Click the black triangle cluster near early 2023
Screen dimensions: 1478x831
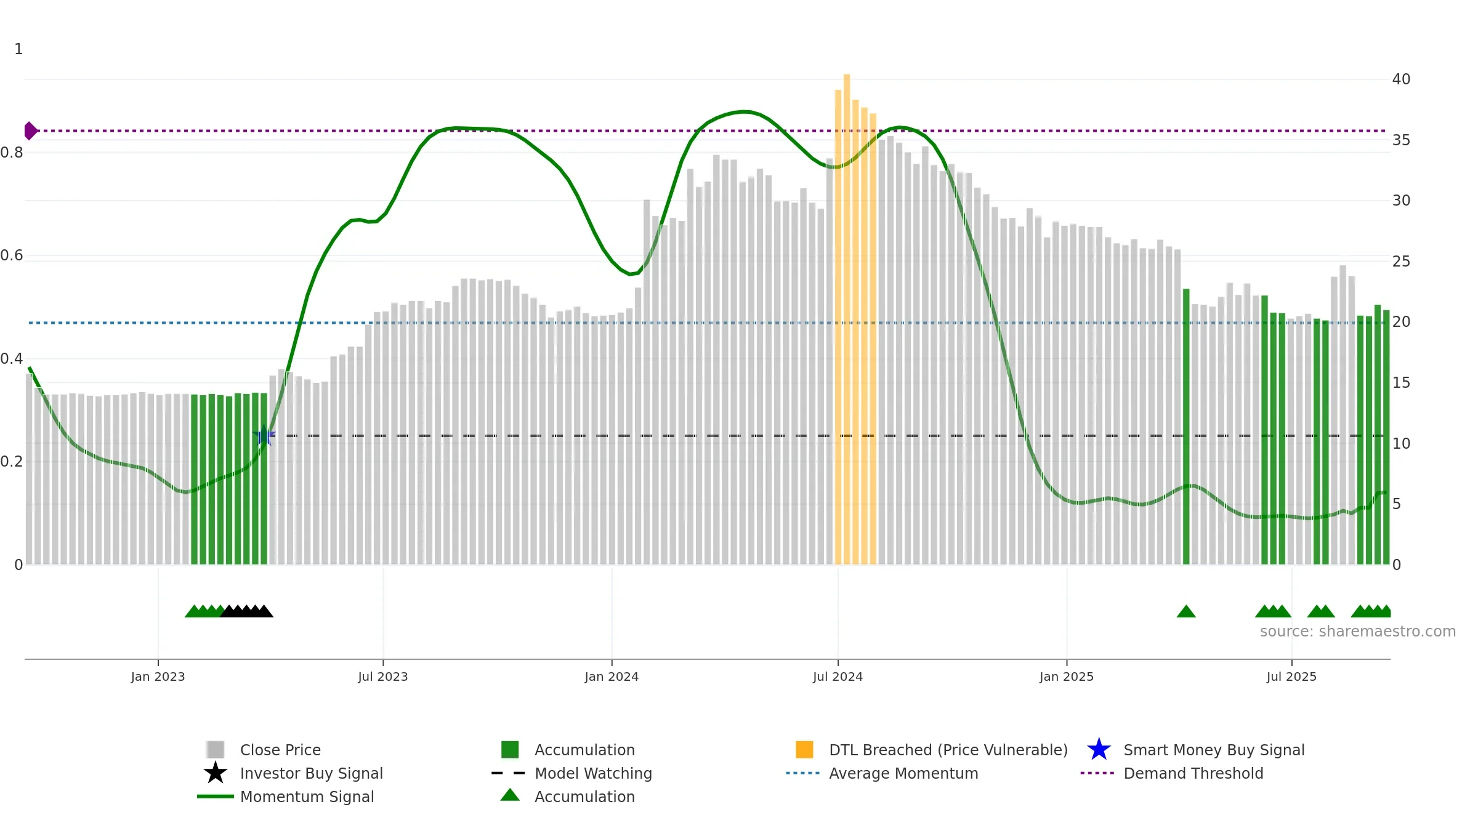(x=246, y=611)
